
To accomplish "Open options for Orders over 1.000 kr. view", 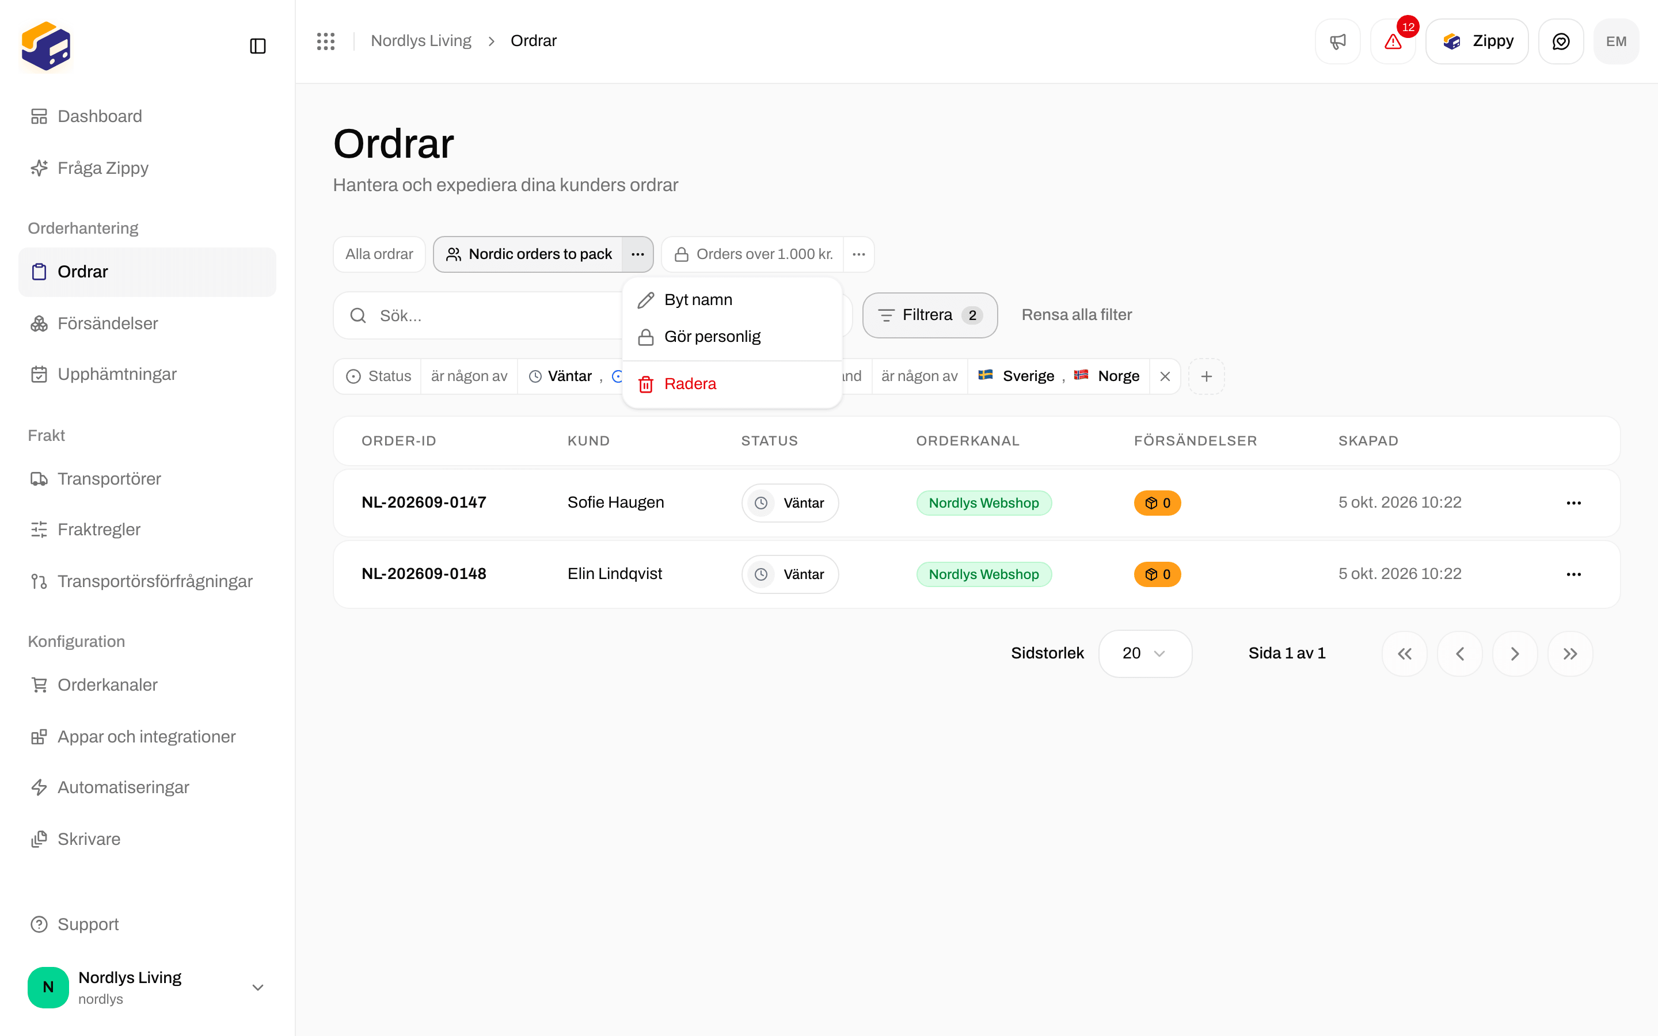I will pos(858,254).
